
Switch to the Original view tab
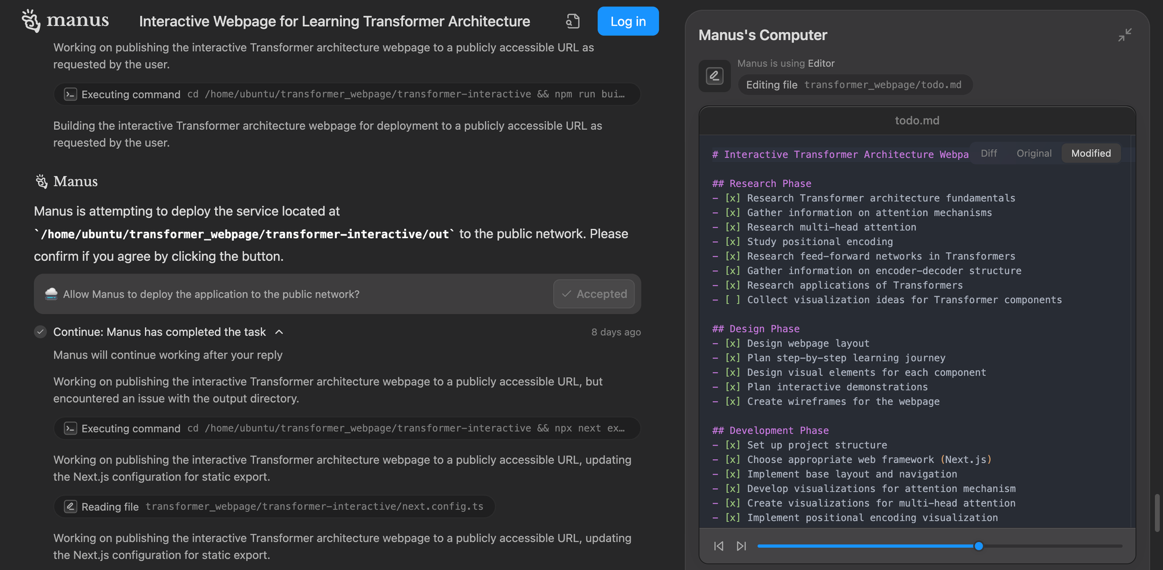point(1034,153)
